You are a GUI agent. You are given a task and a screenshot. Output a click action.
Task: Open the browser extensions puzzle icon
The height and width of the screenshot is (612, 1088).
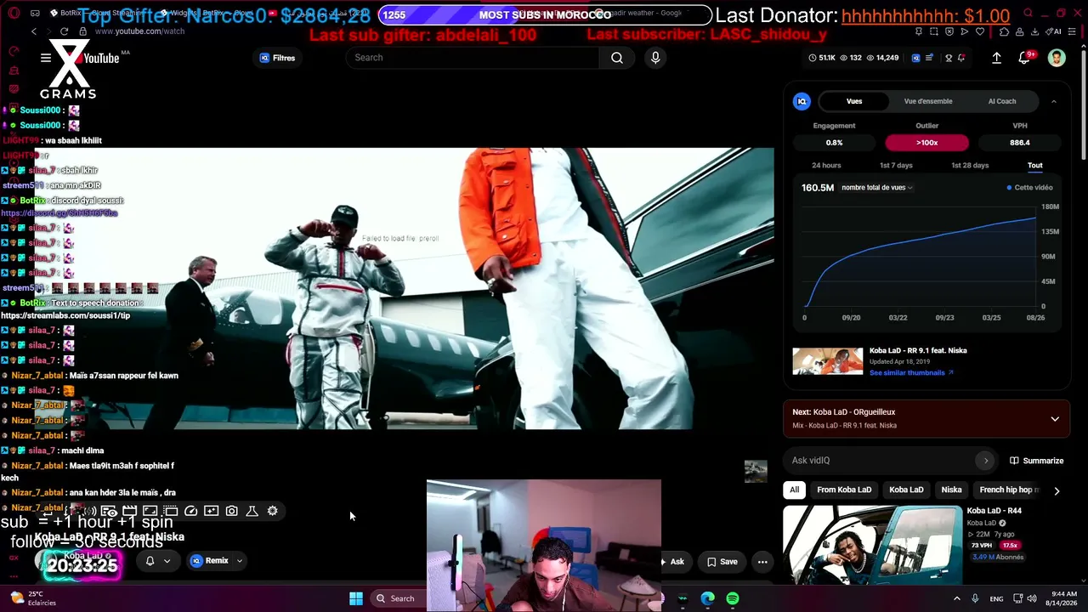point(1005,31)
